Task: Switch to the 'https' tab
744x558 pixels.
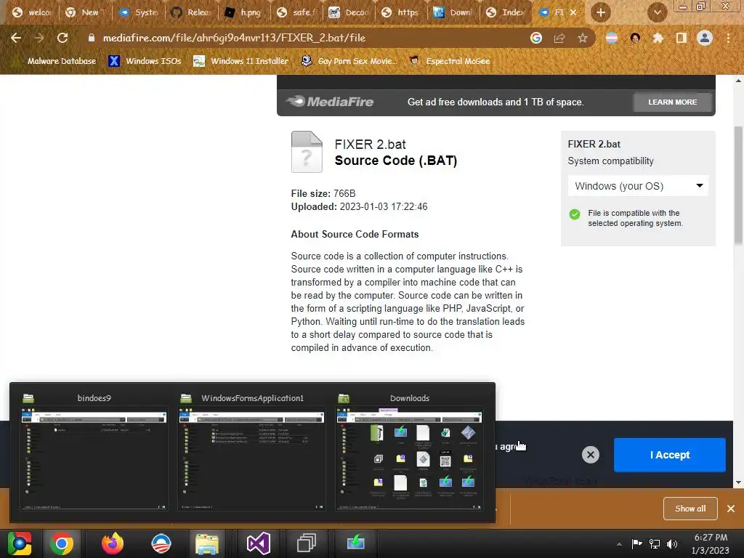Action: tap(401, 12)
